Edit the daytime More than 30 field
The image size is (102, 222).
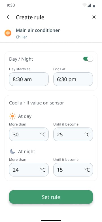point(29,134)
